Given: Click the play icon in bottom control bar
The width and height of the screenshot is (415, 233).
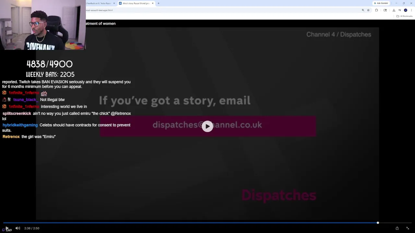Looking at the screenshot, I should tap(6, 228).
